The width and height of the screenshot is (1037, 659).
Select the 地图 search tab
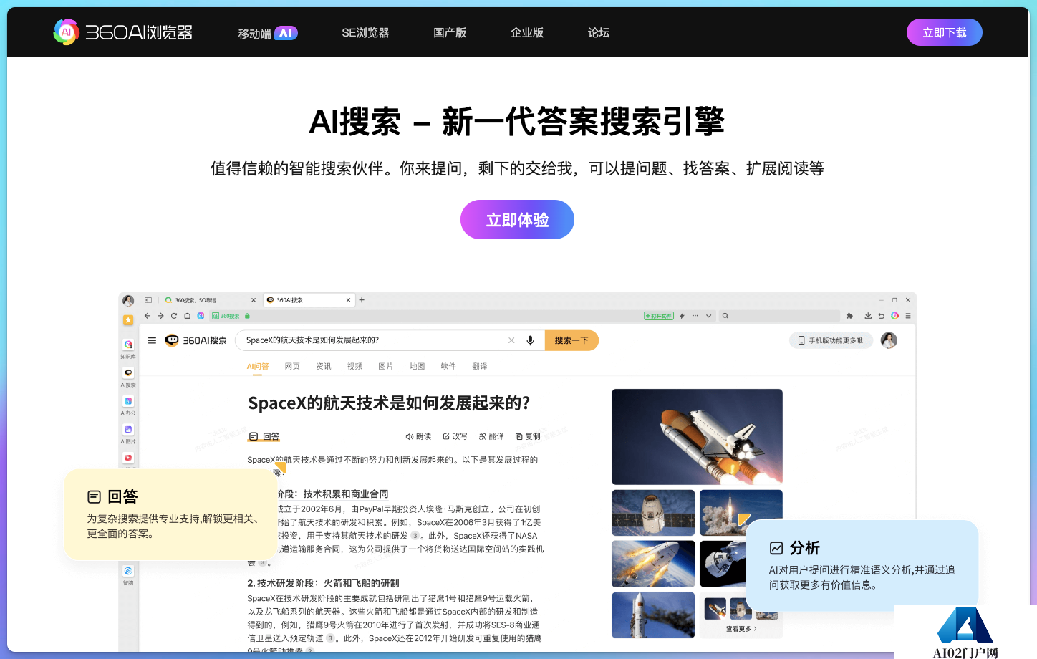tap(417, 366)
